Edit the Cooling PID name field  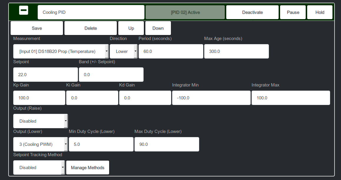pos(91,12)
